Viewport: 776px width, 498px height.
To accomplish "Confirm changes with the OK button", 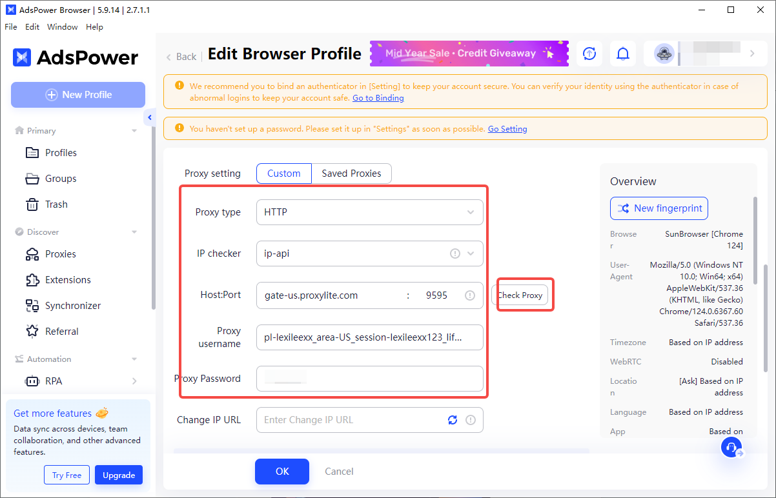I will coord(282,472).
